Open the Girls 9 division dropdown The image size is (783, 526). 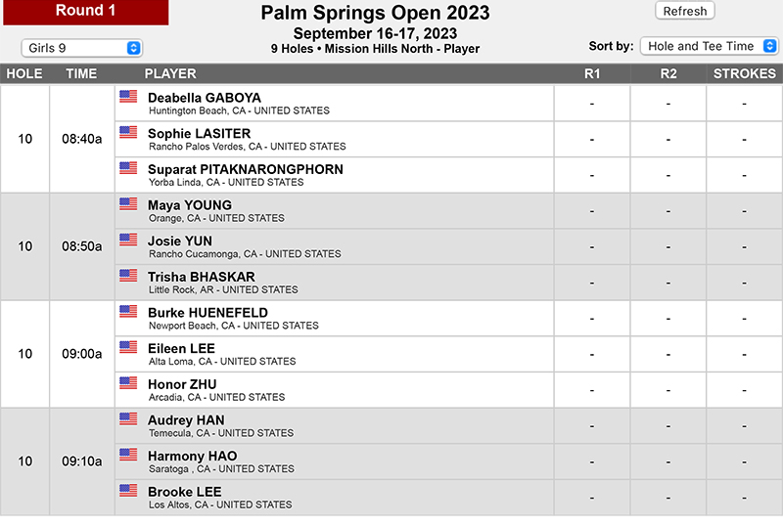click(x=82, y=48)
